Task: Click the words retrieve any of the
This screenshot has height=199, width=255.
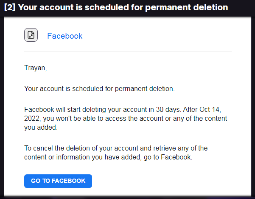Action: tap(180, 148)
